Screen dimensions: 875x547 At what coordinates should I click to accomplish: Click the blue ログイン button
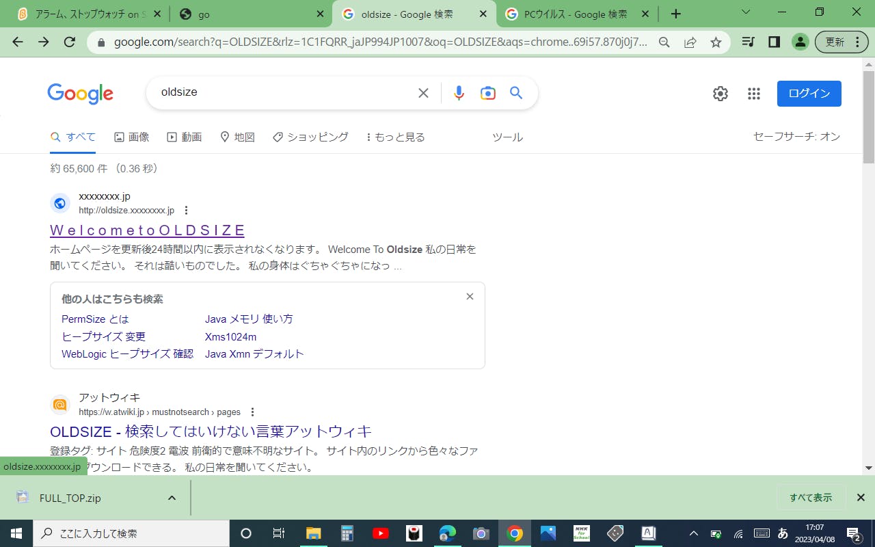coord(809,94)
